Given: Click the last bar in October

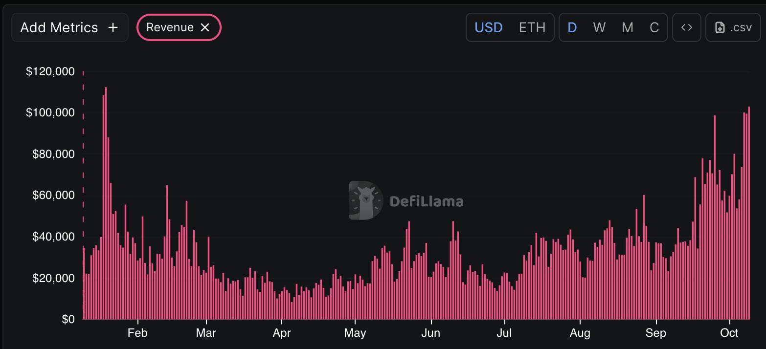Looking at the screenshot, I should 749,215.
